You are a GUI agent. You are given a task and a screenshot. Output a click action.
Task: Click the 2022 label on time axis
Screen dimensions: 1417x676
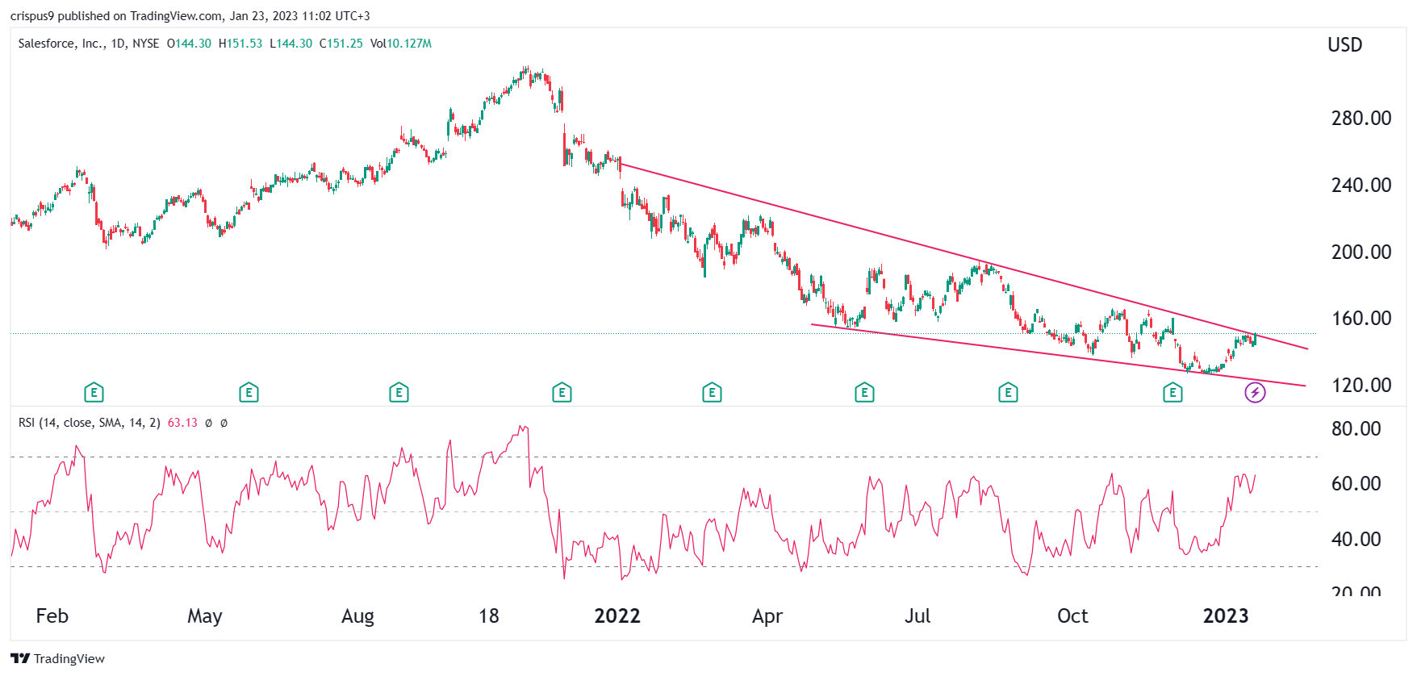[617, 616]
